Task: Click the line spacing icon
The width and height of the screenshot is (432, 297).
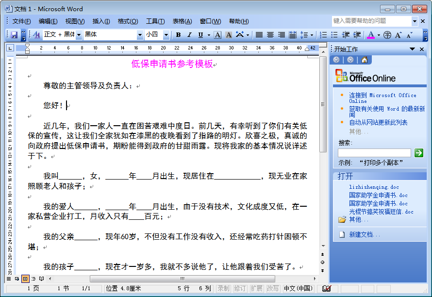Action: tap(304, 35)
